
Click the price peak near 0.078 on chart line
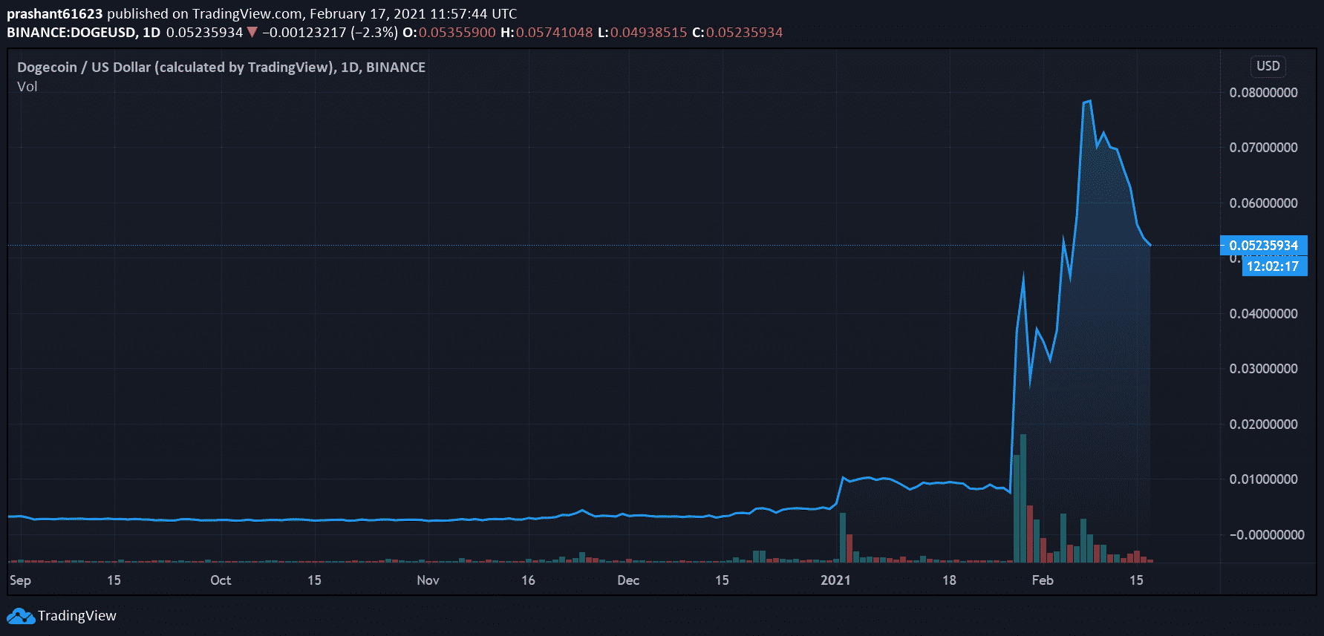click(x=1087, y=102)
